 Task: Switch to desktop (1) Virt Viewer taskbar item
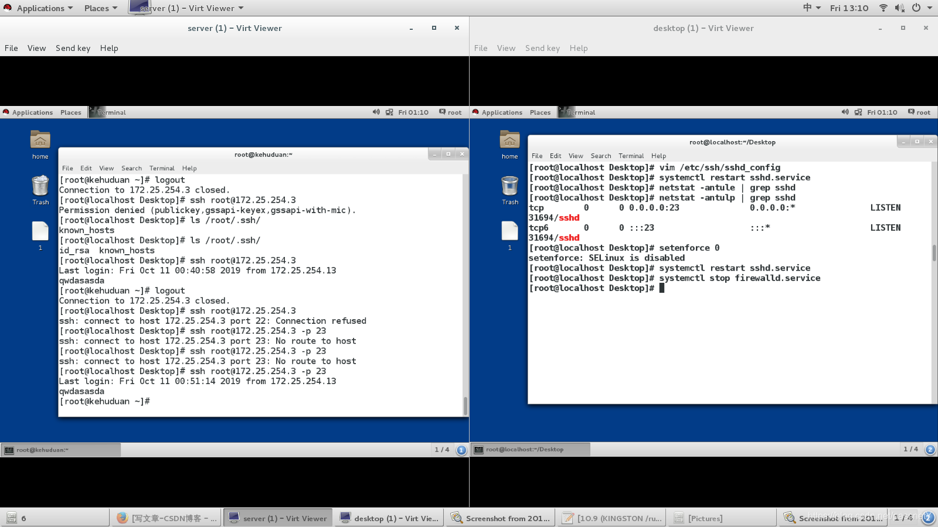pyautogui.click(x=389, y=518)
